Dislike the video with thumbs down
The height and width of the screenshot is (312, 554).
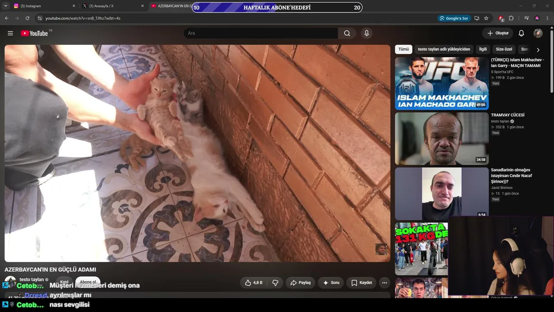(x=275, y=283)
